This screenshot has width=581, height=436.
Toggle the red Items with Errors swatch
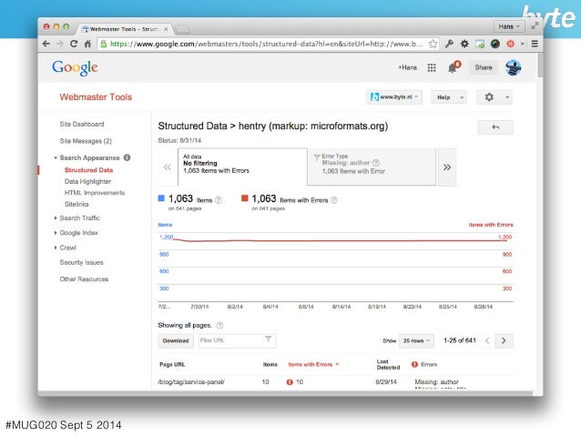(x=245, y=198)
